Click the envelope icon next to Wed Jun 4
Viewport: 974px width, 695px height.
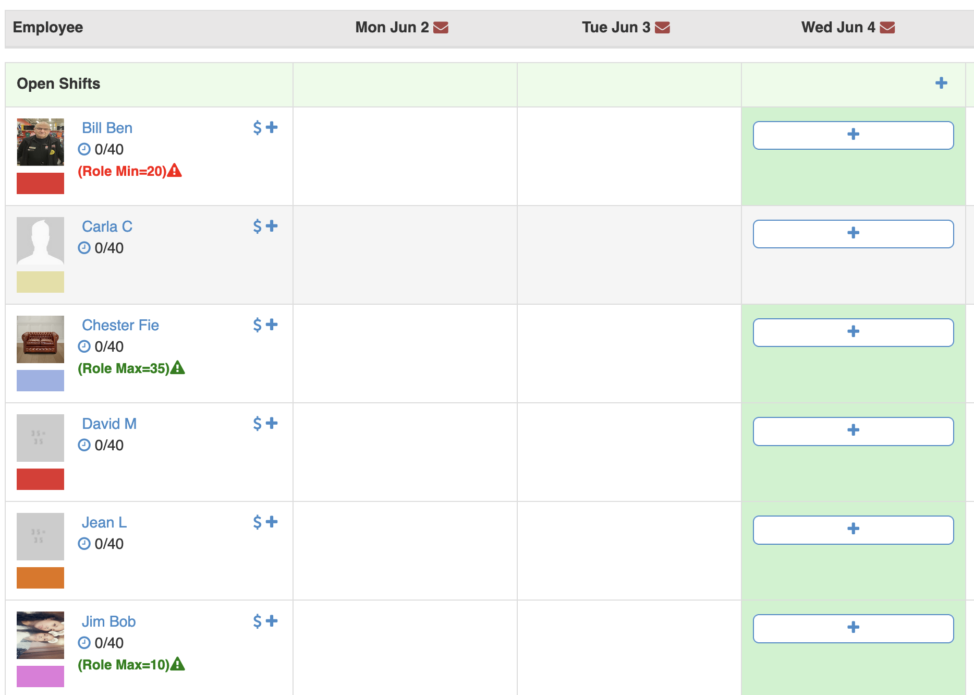(x=887, y=28)
